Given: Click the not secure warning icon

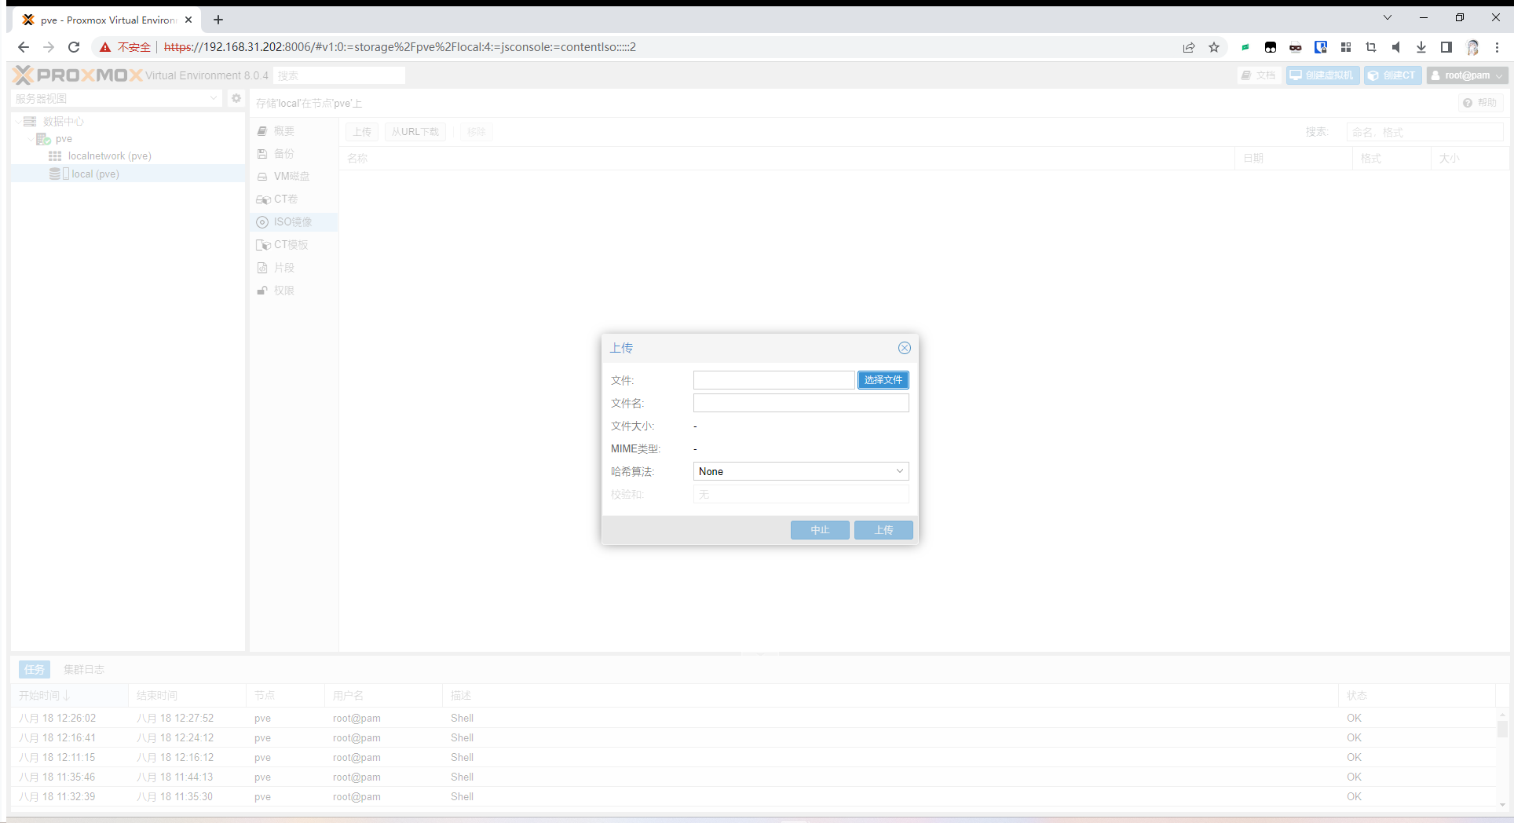Looking at the screenshot, I should click(x=105, y=47).
